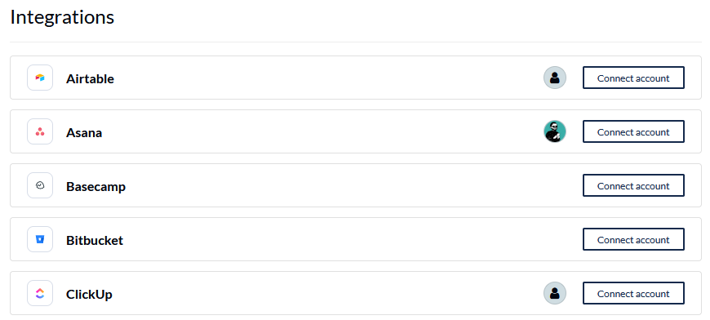
Task: Open the user photo avatar in Asana row
Action: [x=555, y=131]
